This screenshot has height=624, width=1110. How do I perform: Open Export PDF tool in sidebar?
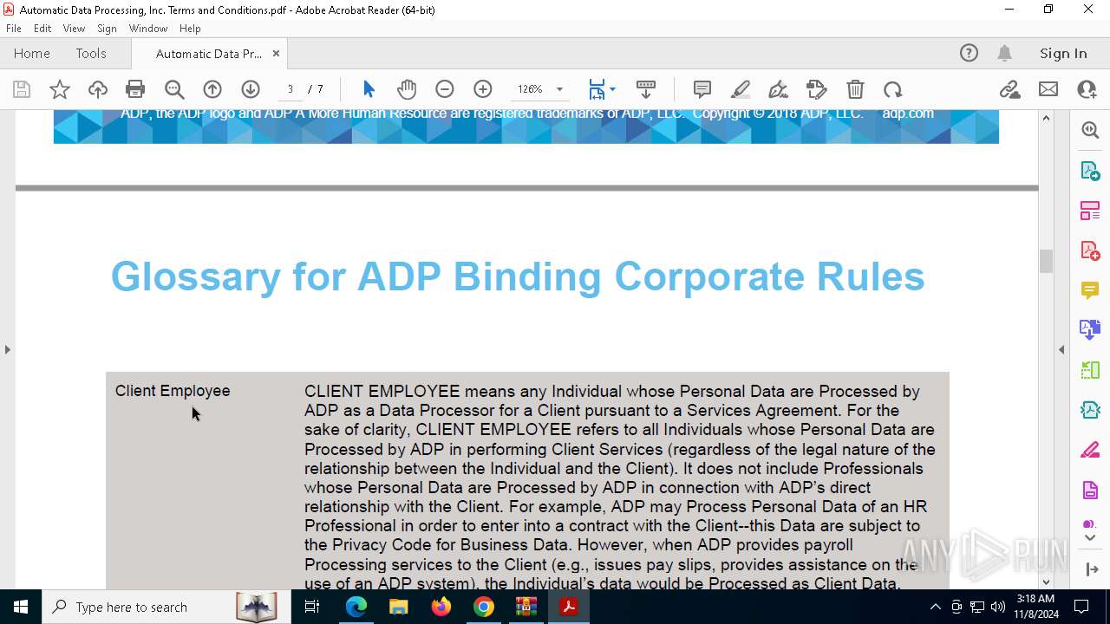click(1090, 170)
